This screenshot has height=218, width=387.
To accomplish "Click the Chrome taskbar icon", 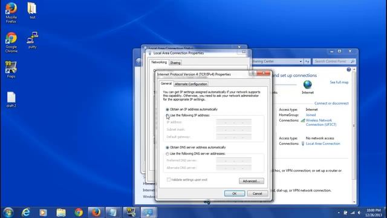I will tap(79, 213).
